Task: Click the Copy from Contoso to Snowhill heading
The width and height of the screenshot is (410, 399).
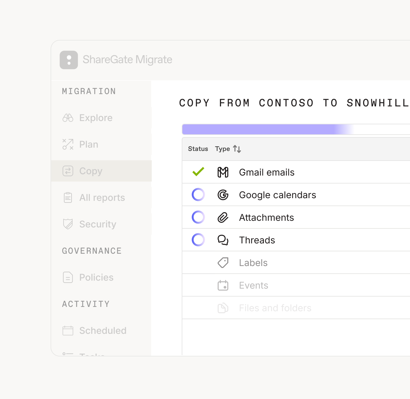Action: coord(294,103)
